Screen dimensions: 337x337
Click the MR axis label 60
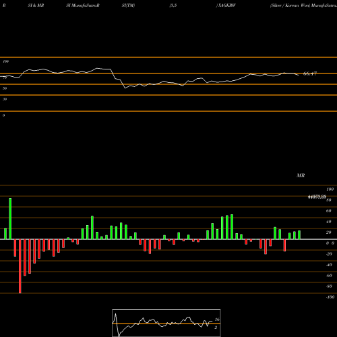click(x=328, y=211)
